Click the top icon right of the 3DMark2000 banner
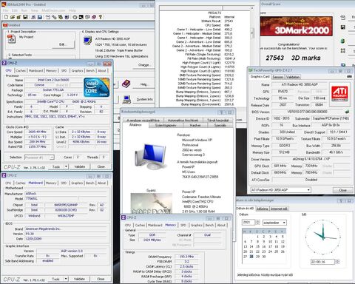The height and width of the screenshot is (284, 355). 343,17
